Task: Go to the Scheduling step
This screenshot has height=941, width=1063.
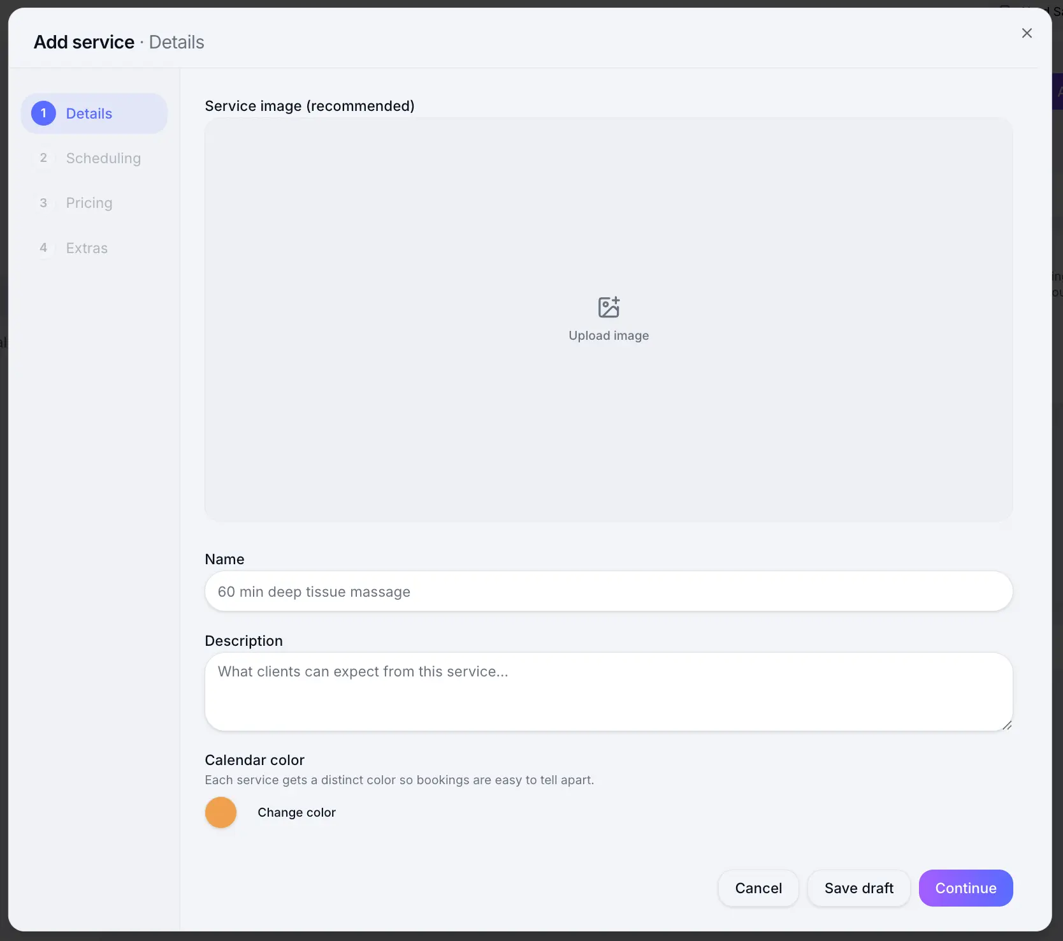Action: (94, 158)
